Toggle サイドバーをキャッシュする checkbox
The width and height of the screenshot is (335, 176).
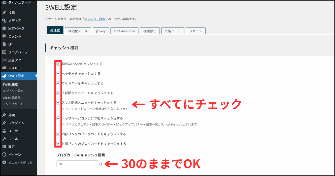(58, 83)
